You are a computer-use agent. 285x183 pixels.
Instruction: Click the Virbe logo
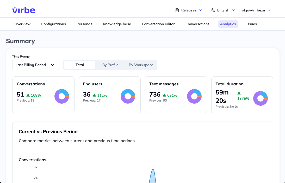coord(24,10)
